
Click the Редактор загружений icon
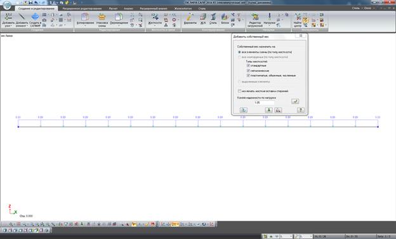tap(255, 20)
